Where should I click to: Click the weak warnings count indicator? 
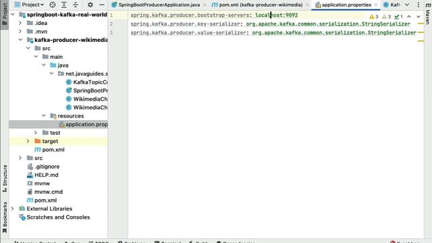[387, 16]
